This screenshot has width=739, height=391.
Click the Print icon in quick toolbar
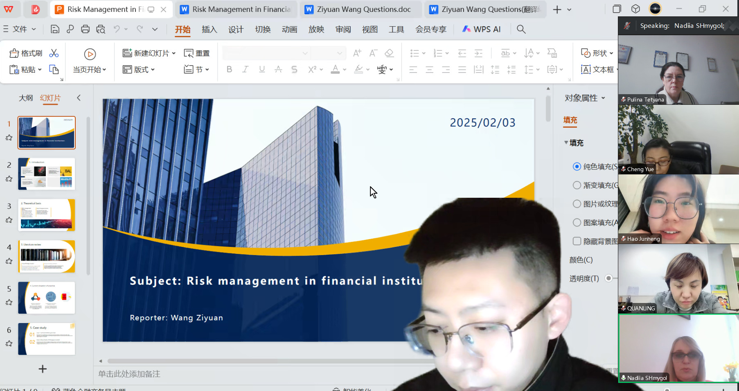85,29
